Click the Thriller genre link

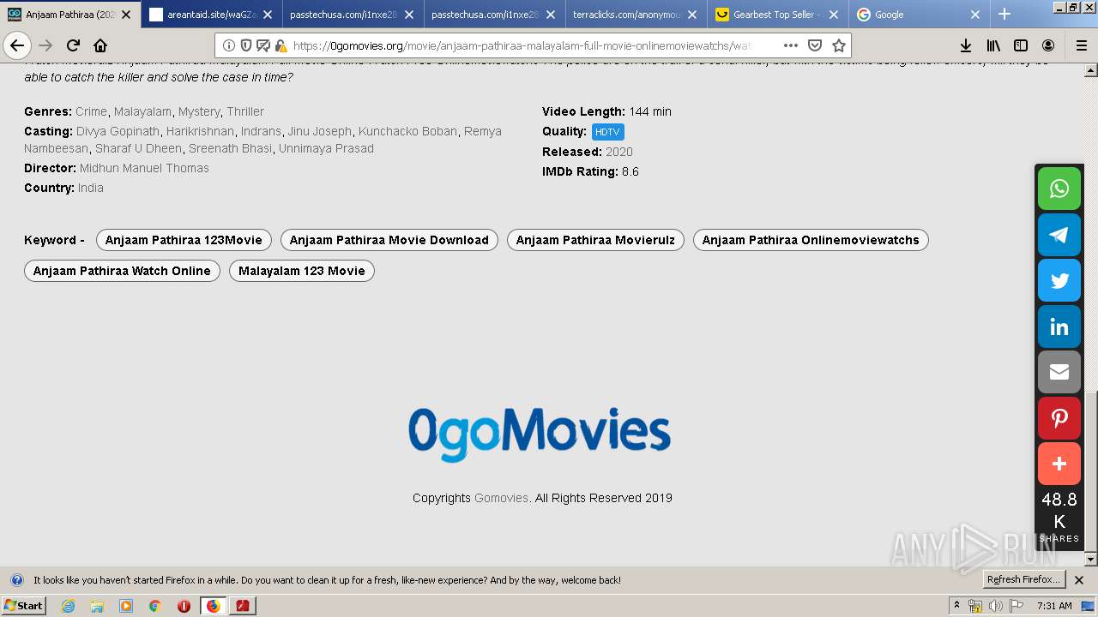coord(245,111)
